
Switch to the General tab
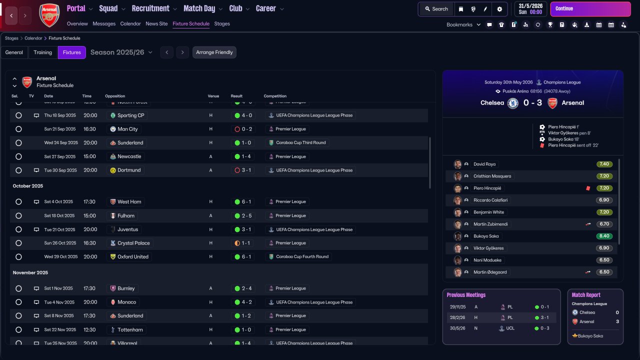click(x=14, y=52)
